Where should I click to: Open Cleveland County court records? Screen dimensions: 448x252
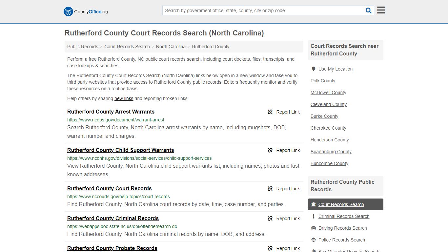(329, 104)
